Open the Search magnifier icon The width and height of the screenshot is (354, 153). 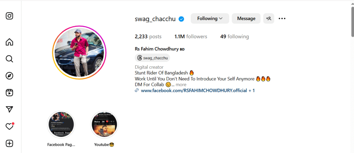[9, 59]
